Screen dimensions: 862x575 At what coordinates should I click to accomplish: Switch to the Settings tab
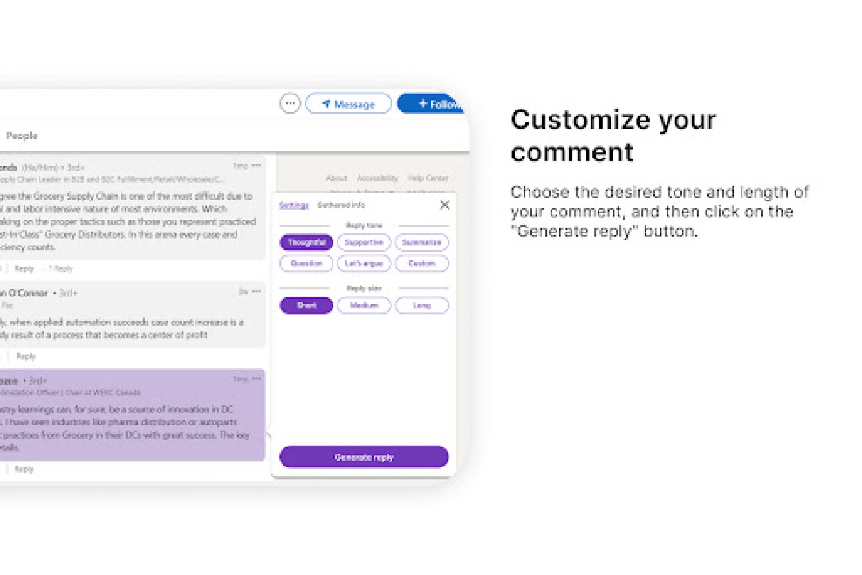point(294,205)
